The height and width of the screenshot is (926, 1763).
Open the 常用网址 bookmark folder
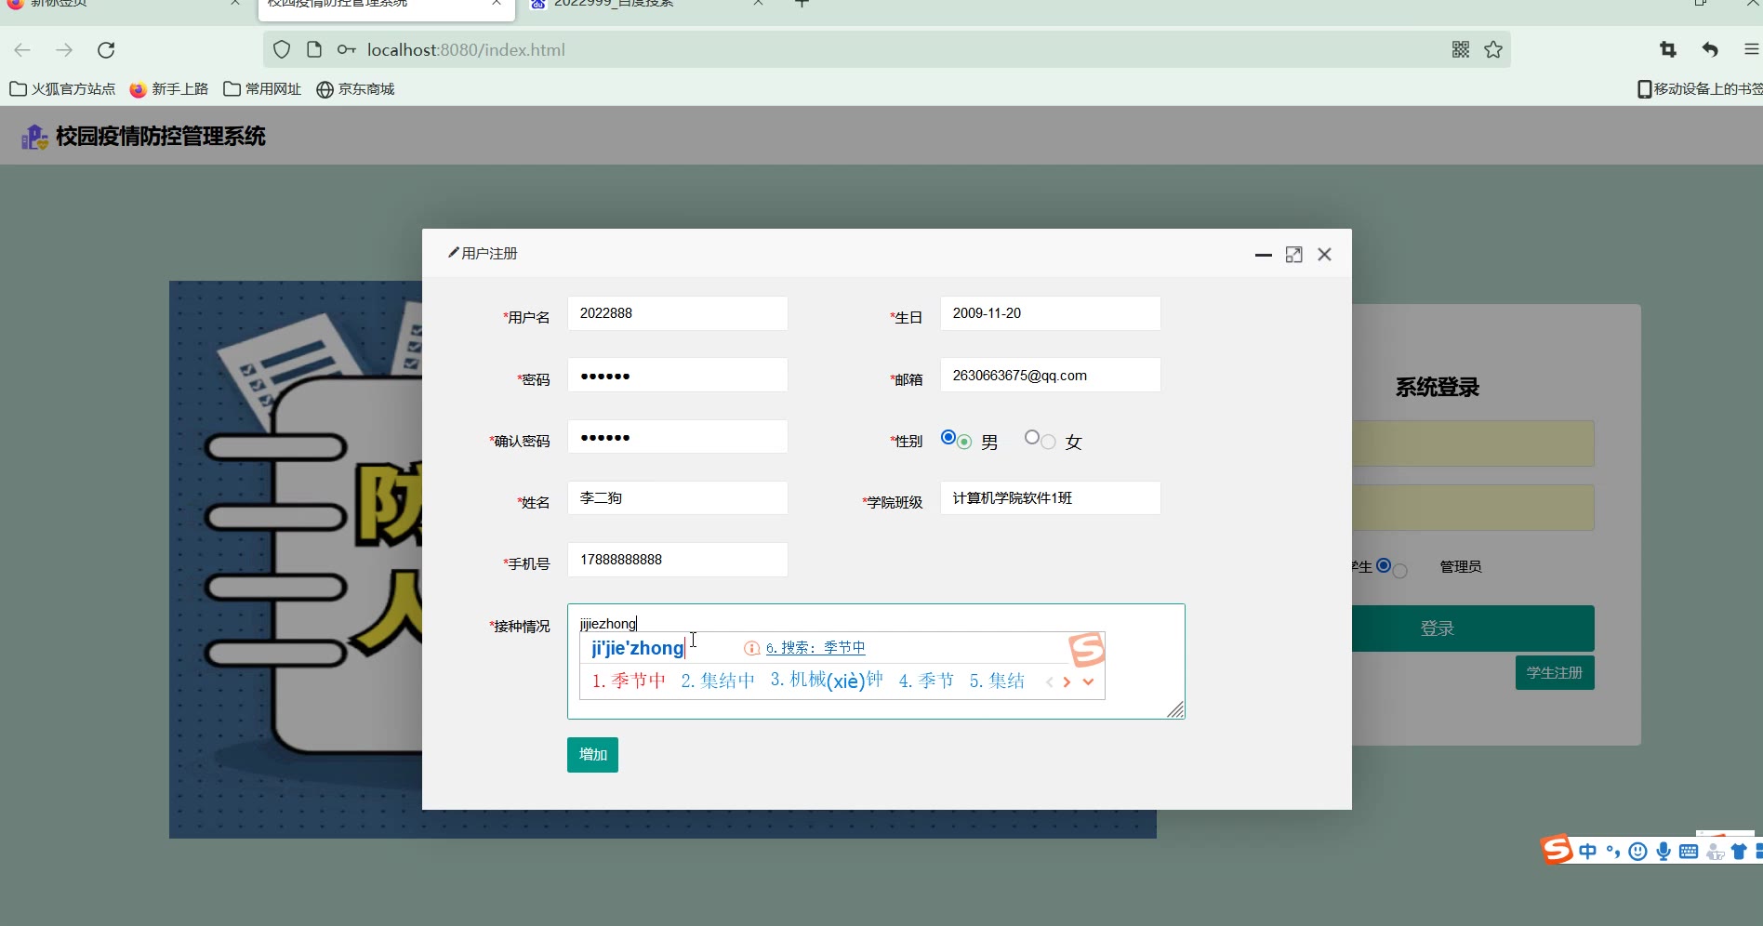point(262,89)
